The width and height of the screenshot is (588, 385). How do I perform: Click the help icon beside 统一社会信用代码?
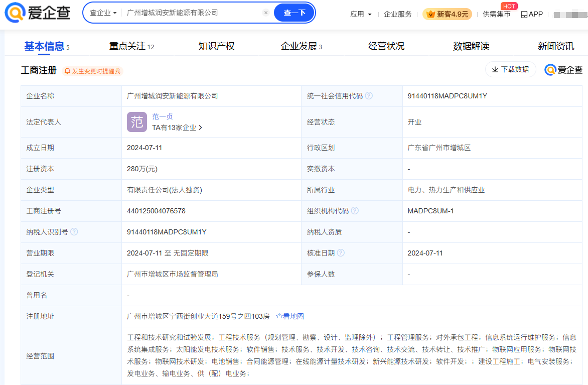(x=369, y=96)
